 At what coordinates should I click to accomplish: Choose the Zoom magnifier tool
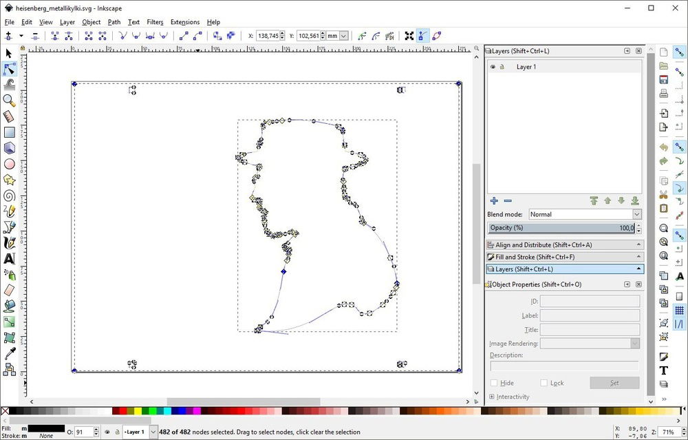pos(9,100)
